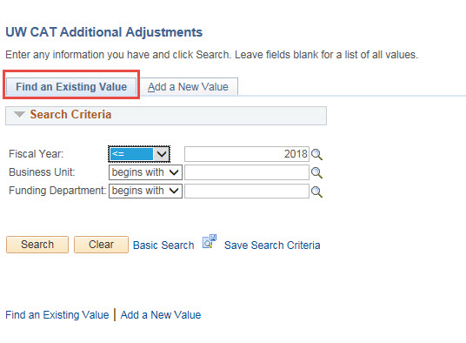Open Business Unit lookup magnifier
The image size is (466, 343).
point(316,173)
